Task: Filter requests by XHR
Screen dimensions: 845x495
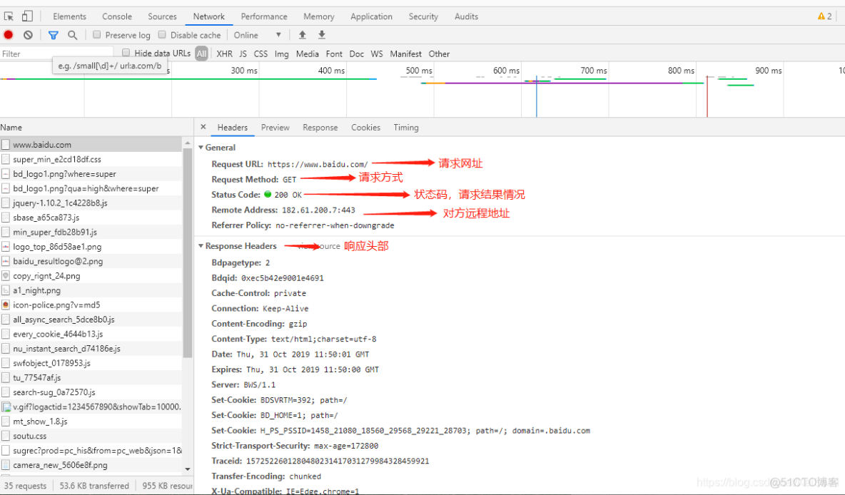Action: [224, 54]
